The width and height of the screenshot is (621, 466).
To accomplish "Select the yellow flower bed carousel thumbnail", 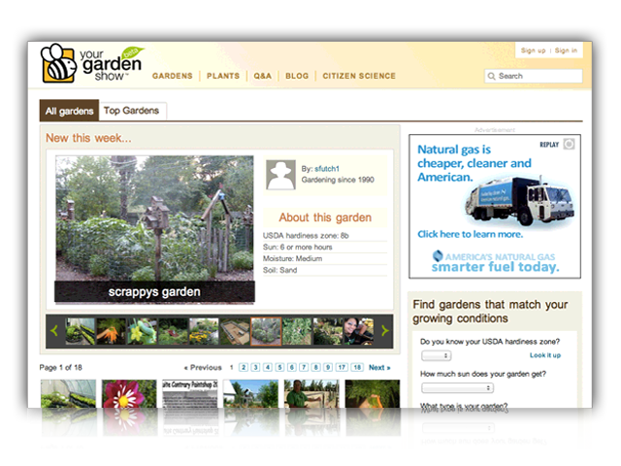I will pos(204,331).
